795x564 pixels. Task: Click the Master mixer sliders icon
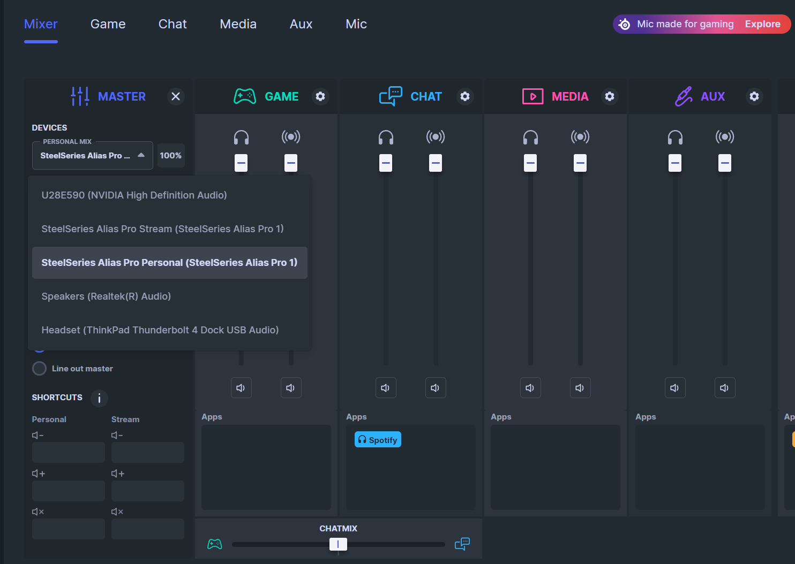pos(80,96)
